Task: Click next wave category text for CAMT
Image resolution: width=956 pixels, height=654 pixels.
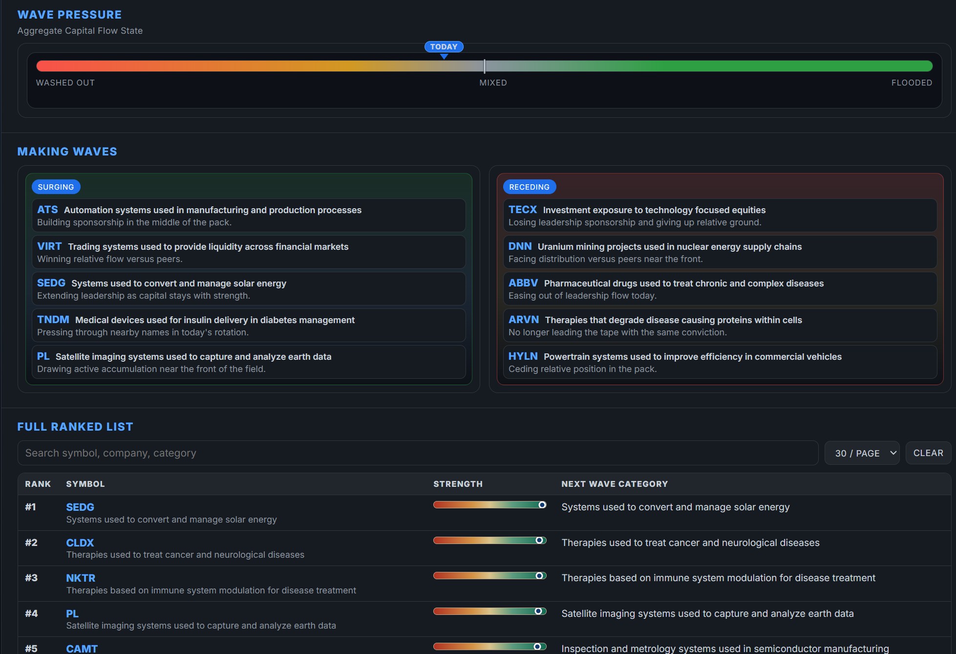Action: [725, 649]
